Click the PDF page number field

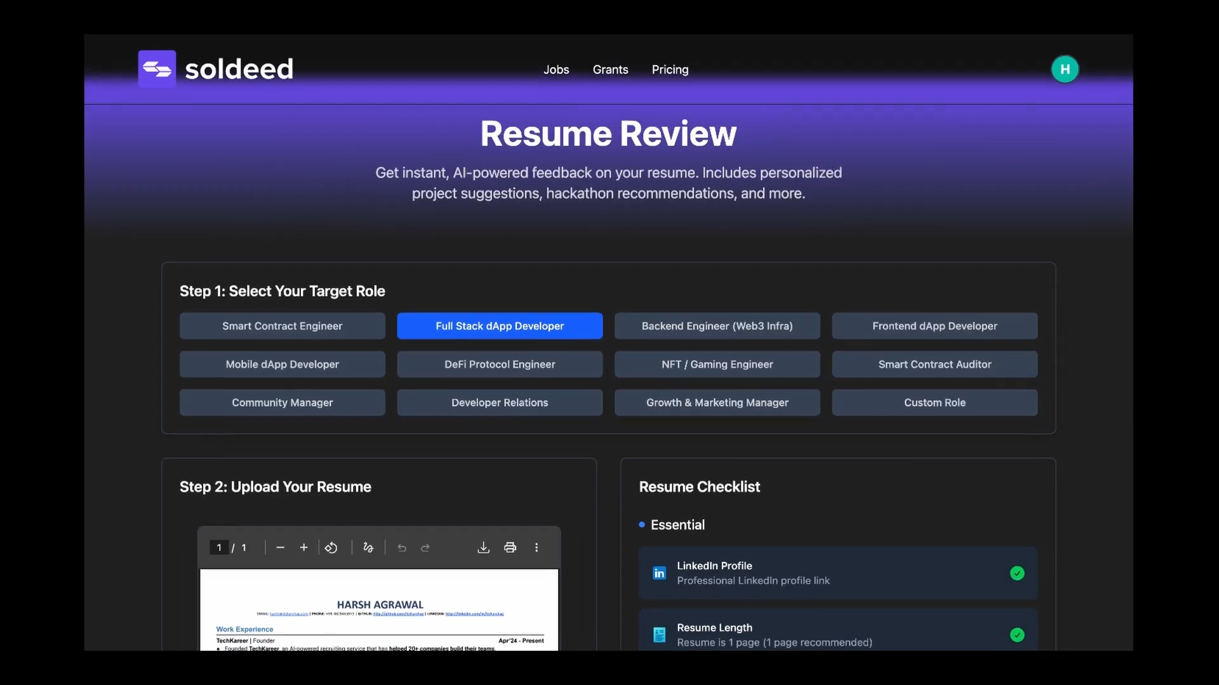click(x=219, y=547)
